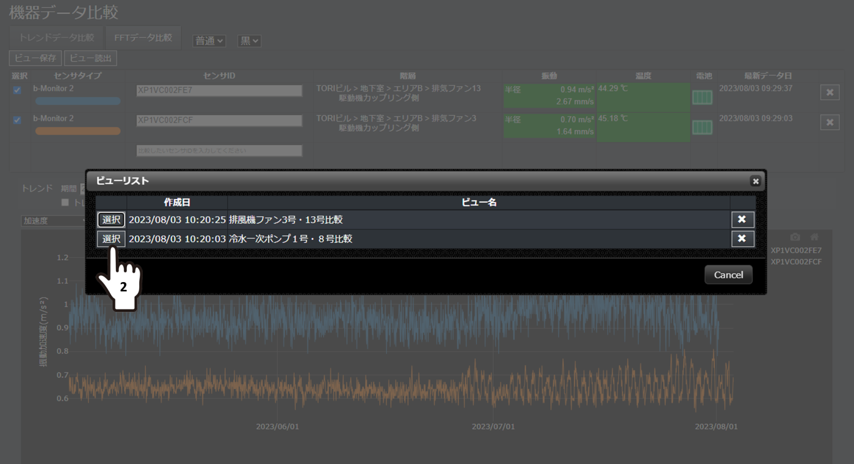Click the センサID column header
Viewport: 854px width, 464px height.
[x=219, y=76]
